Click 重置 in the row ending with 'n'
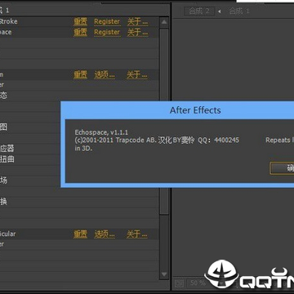Viewport: 294px width, 294px height. (81, 74)
